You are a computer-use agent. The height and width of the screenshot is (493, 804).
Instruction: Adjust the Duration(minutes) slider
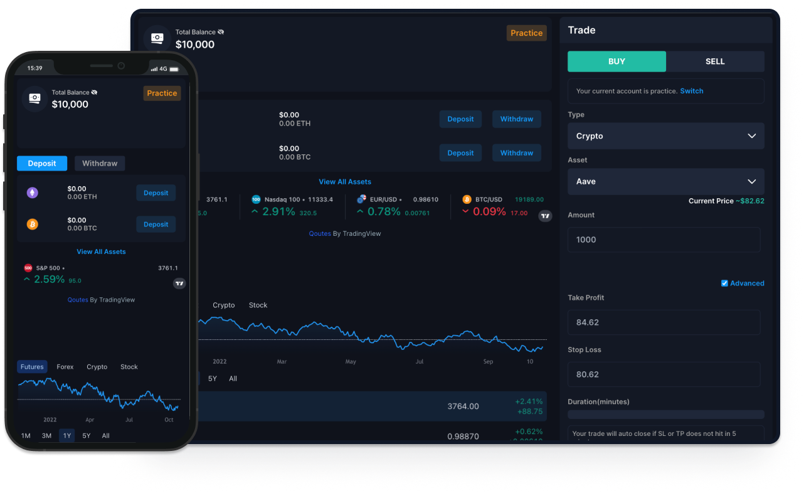click(x=665, y=414)
